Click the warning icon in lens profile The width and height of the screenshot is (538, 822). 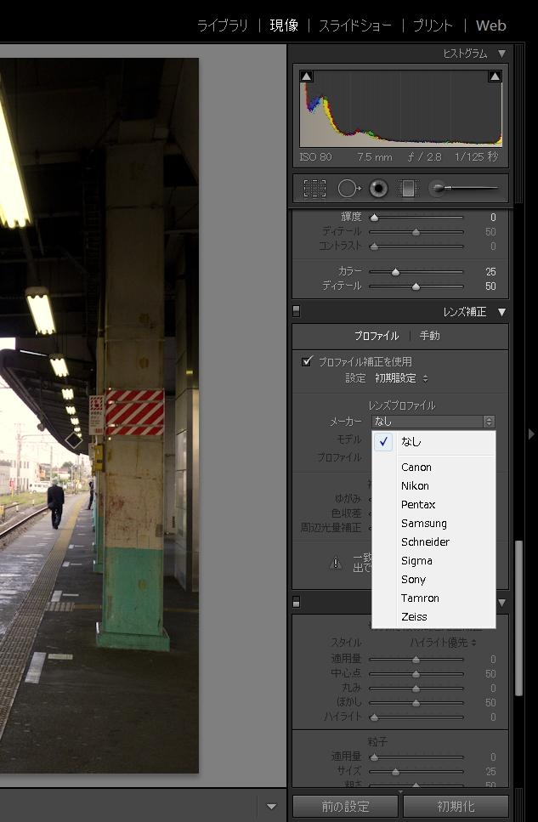tap(336, 564)
